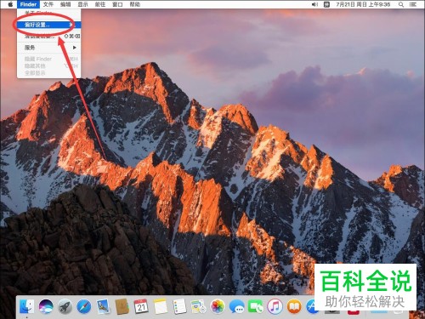The image size is (425, 319).
Task: Open the 帮助 menu
Action: click(x=134, y=4)
